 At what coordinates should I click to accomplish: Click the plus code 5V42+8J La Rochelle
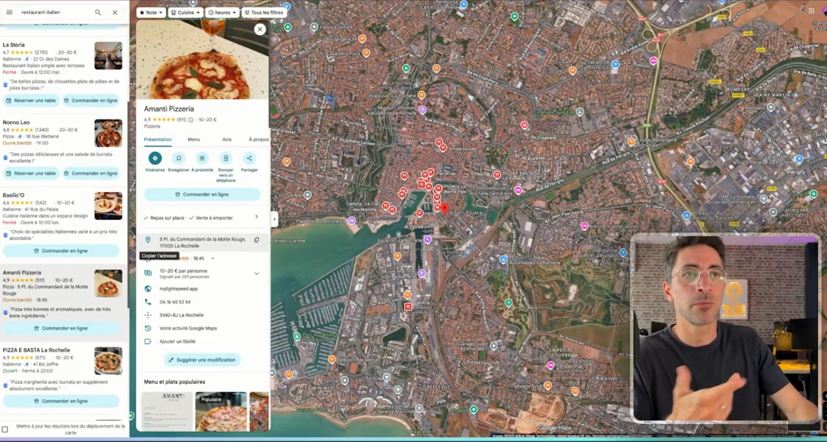(x=182, y=315)
